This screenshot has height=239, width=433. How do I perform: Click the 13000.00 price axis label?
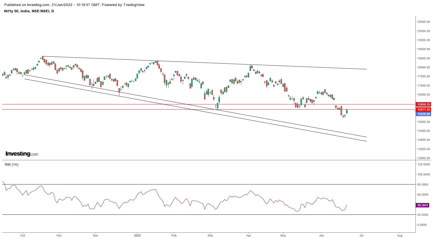[423, 158]
